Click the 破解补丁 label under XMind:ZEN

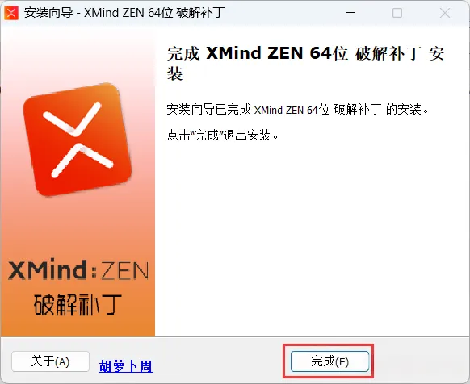pos(78,305)
